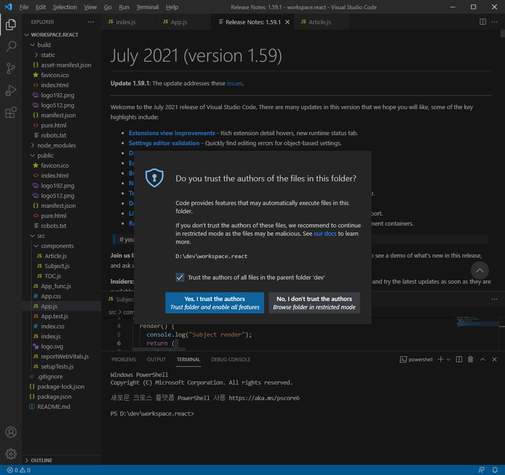
Task: Open the new terminal profile dropdown arrow
Action: coord(448,359)
